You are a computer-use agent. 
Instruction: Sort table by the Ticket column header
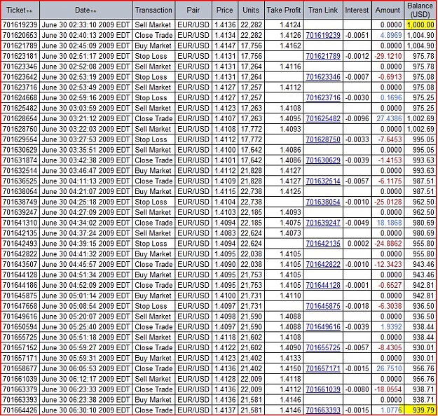[x=20, y=11]
